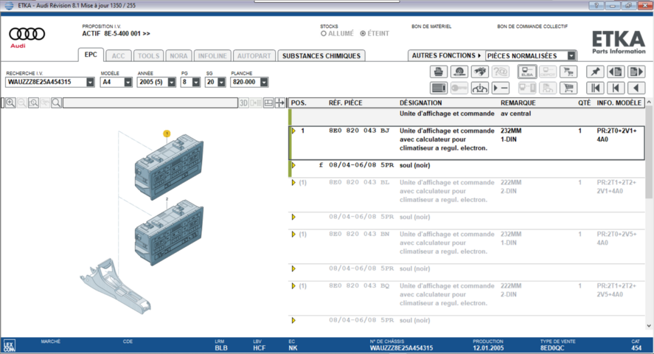Open the single shopping cart icon
This screenshot has height=354, width=654.
(x=568, y=88)
